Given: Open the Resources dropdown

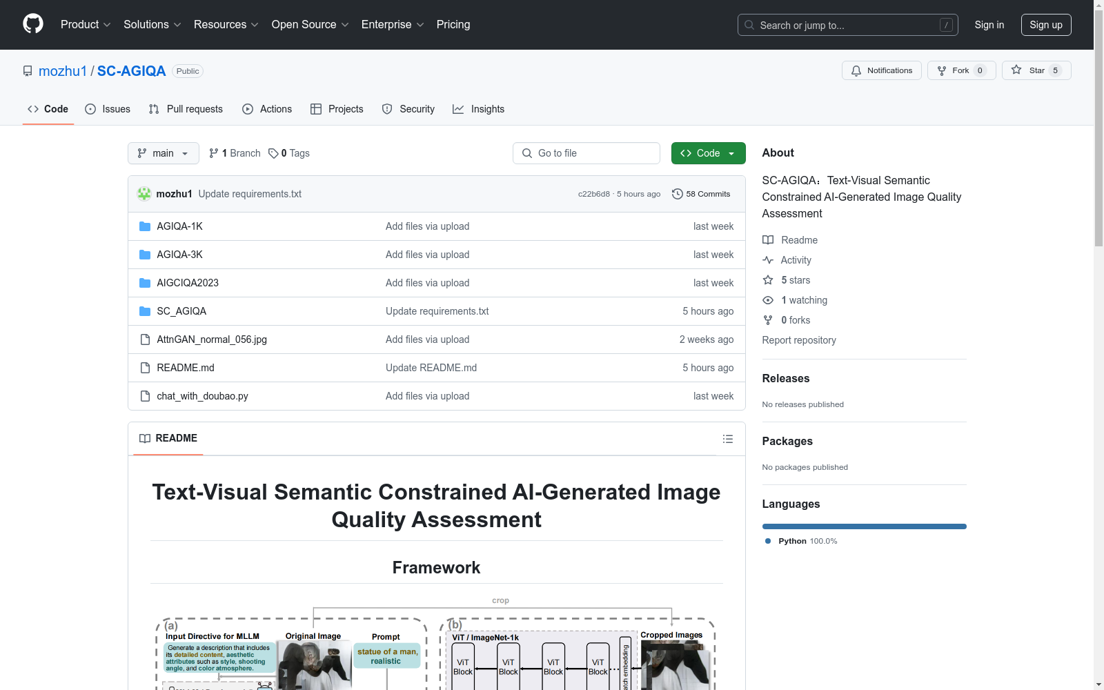Looking at the screenshot, I should pyautogui.click(x=226, y=25).
